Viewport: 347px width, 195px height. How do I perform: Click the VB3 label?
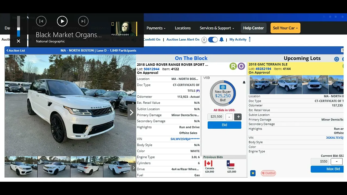pos(206,78)
